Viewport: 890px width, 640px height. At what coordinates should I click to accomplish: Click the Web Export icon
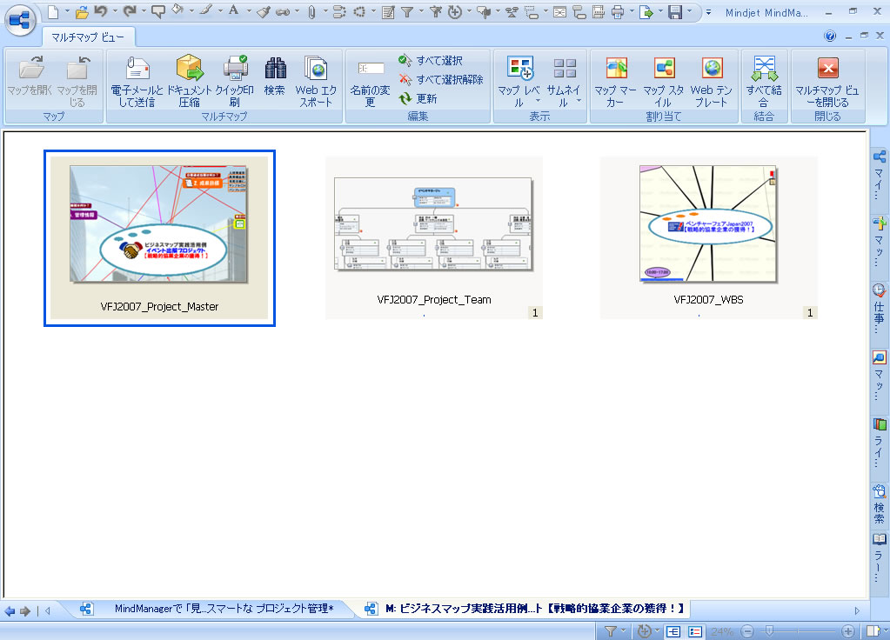[x=315, y=70]
